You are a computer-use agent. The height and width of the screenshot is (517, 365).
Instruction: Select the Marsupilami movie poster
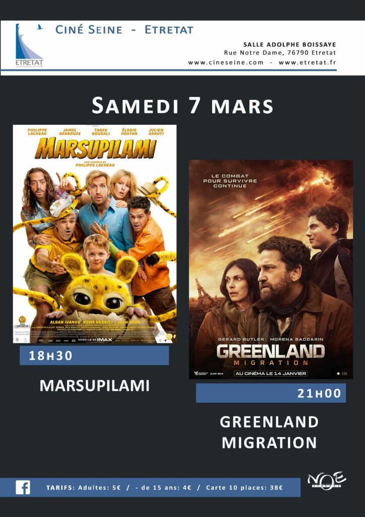[95, 234]
